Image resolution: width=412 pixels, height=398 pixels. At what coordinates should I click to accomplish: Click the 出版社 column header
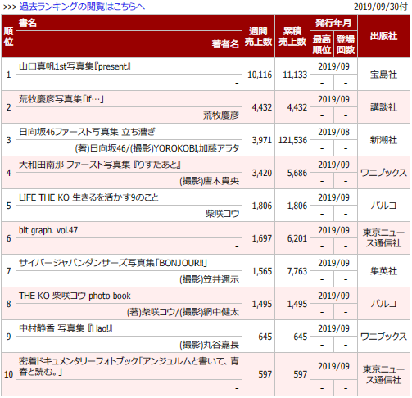click(383, 36)
